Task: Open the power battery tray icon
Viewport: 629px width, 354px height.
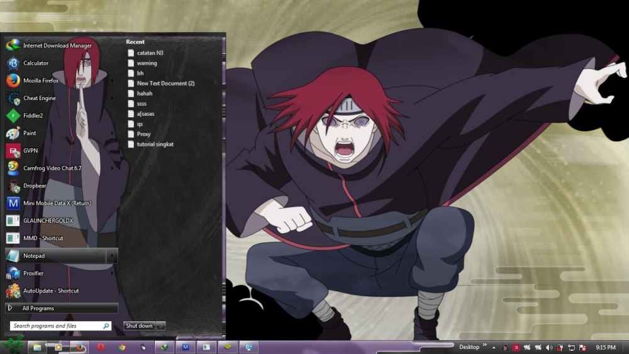Action: [560, 348]
